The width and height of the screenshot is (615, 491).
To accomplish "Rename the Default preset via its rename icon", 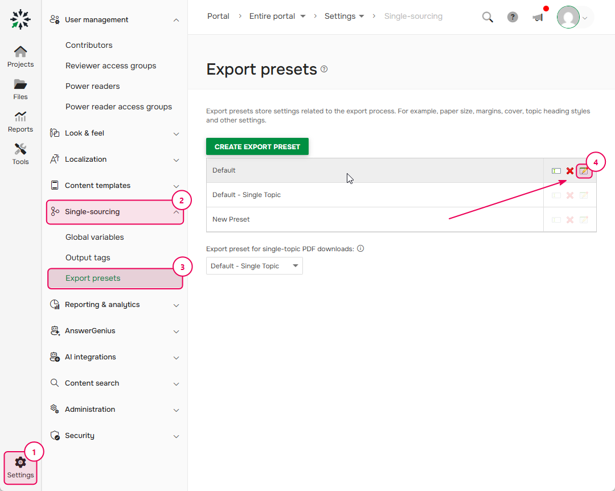I will pos(556,171).
